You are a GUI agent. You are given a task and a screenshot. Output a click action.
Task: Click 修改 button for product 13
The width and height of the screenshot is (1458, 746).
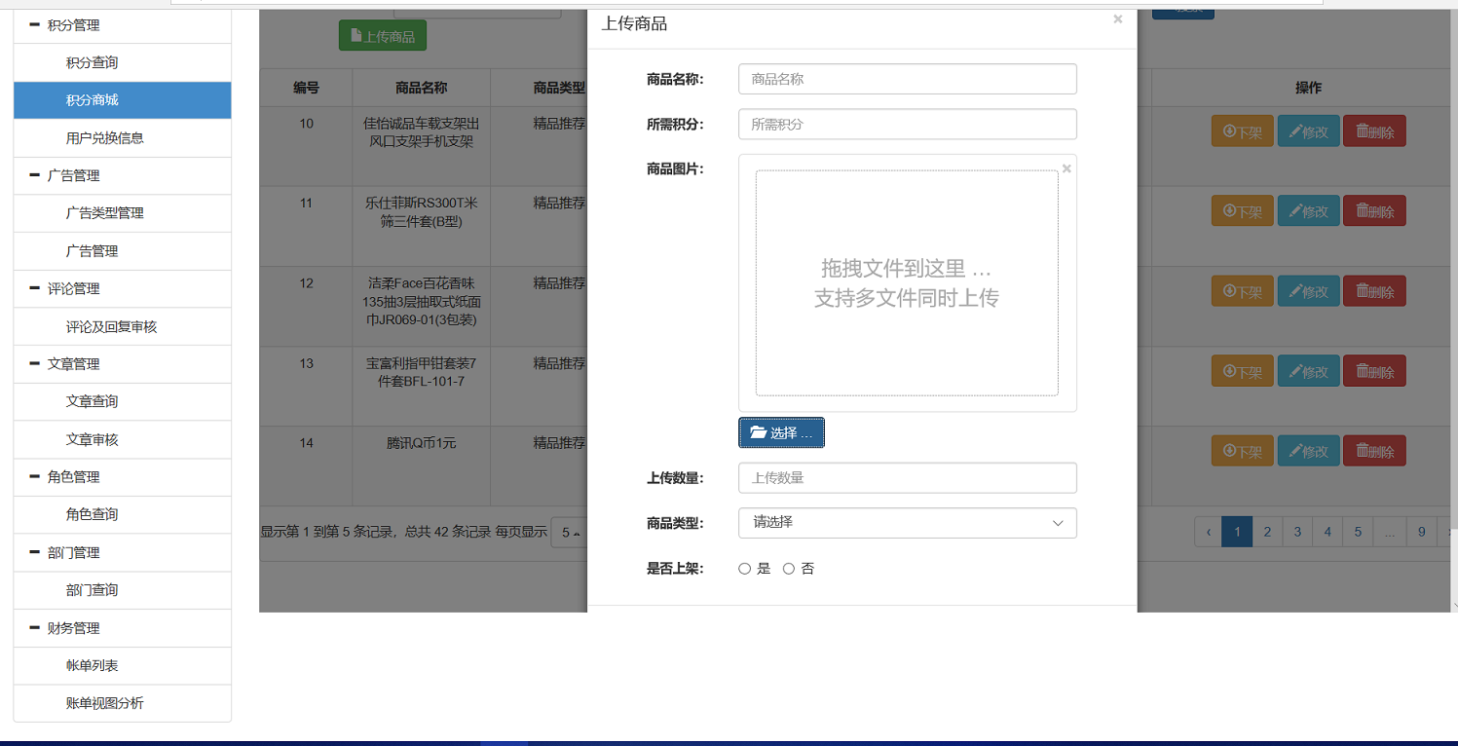[x=1308, y=372]
